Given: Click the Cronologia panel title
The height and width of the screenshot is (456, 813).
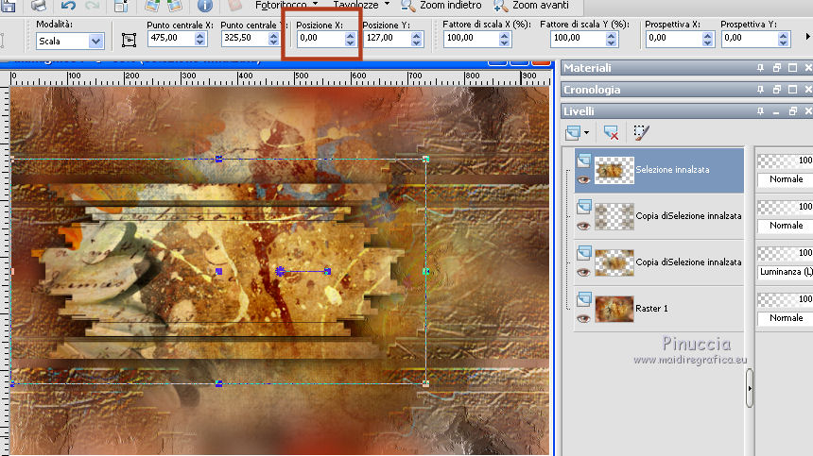Looking at the screenshot, I should coord(592,90).
